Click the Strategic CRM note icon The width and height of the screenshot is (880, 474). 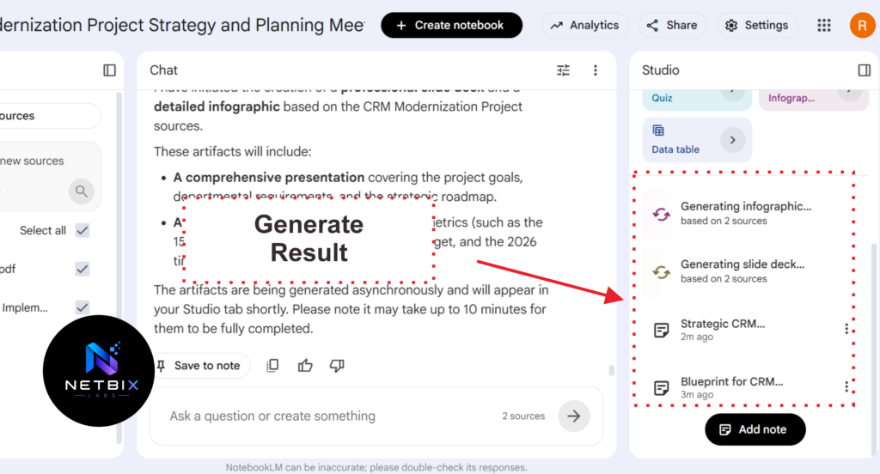(661, 330)
